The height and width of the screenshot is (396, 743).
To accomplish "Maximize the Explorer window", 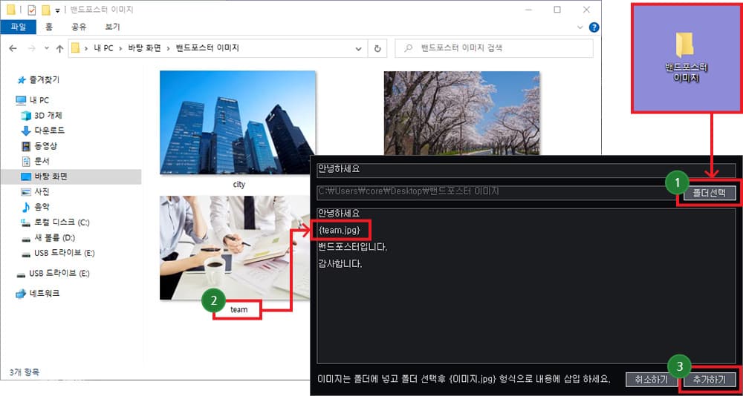I will click(557, 10).
